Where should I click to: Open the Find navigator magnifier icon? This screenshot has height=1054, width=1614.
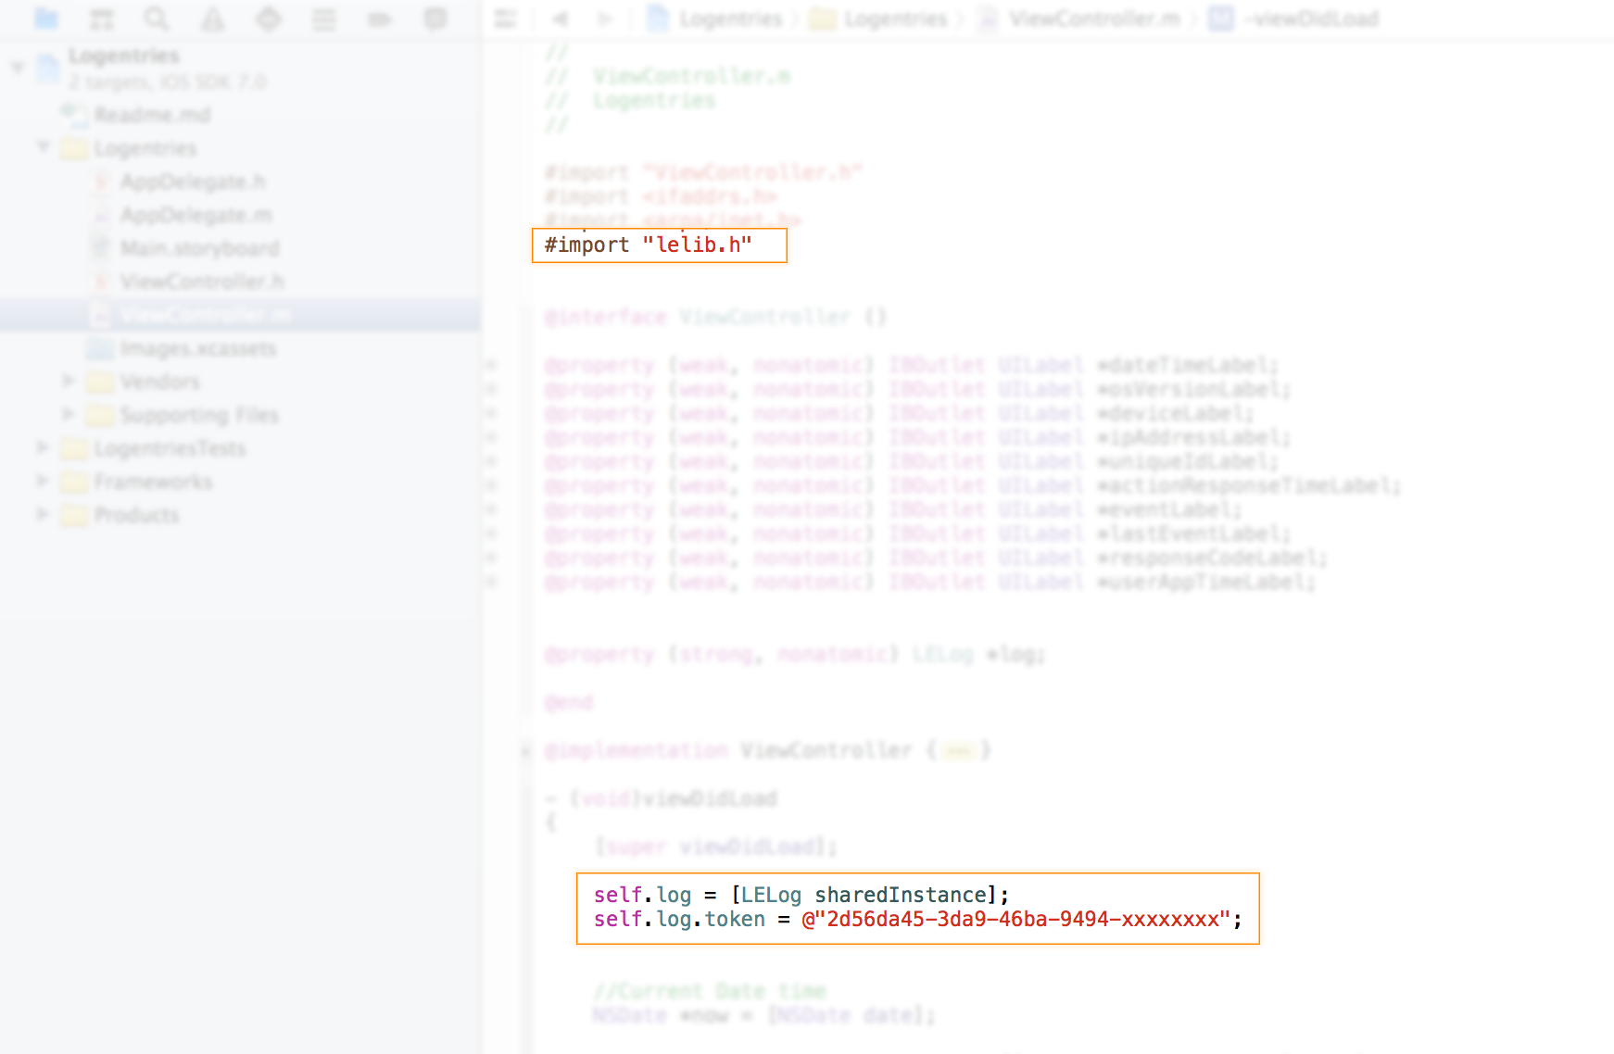tap(157, 19)
